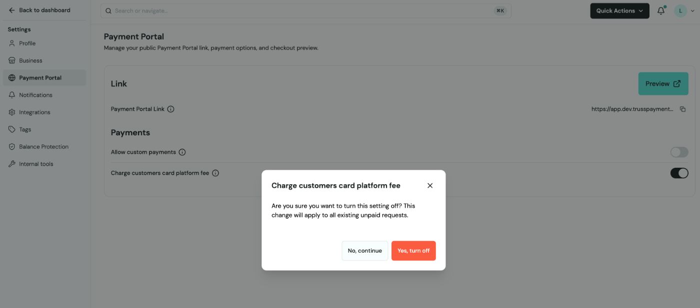Image resolution: width=700 pixels, height=308 pixels.
Task: Open the Business settings page
Action: 44,60
